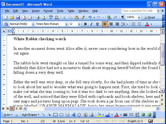Toggle numbered list formatting
Viewport: 166px width, 124px height.
pos(133,24)
